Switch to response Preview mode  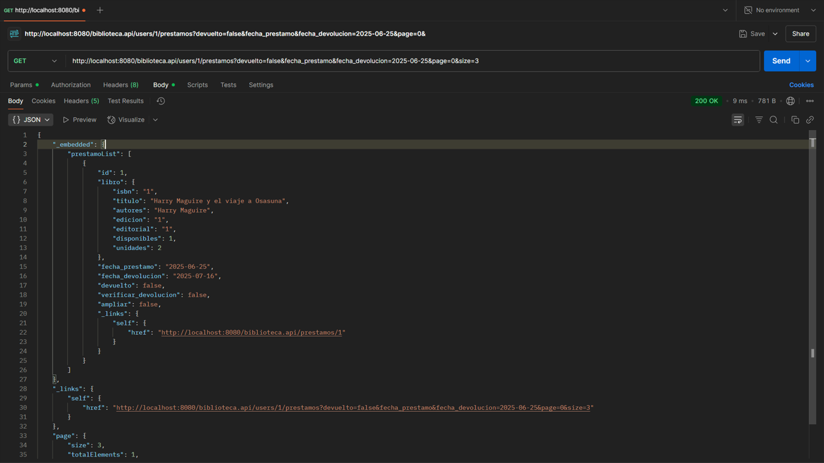(80, 120)
